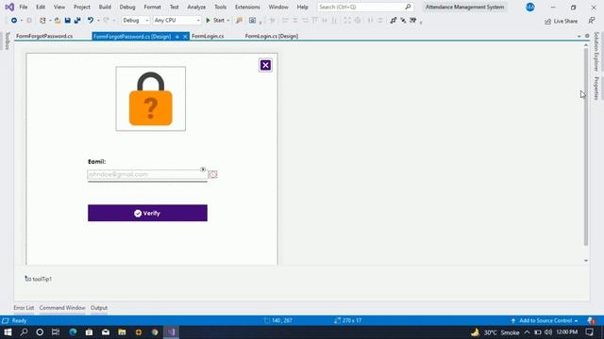Screen dimensions: 604x339
Task: Select the padlock question mark picture box
Action: point(151,99)
